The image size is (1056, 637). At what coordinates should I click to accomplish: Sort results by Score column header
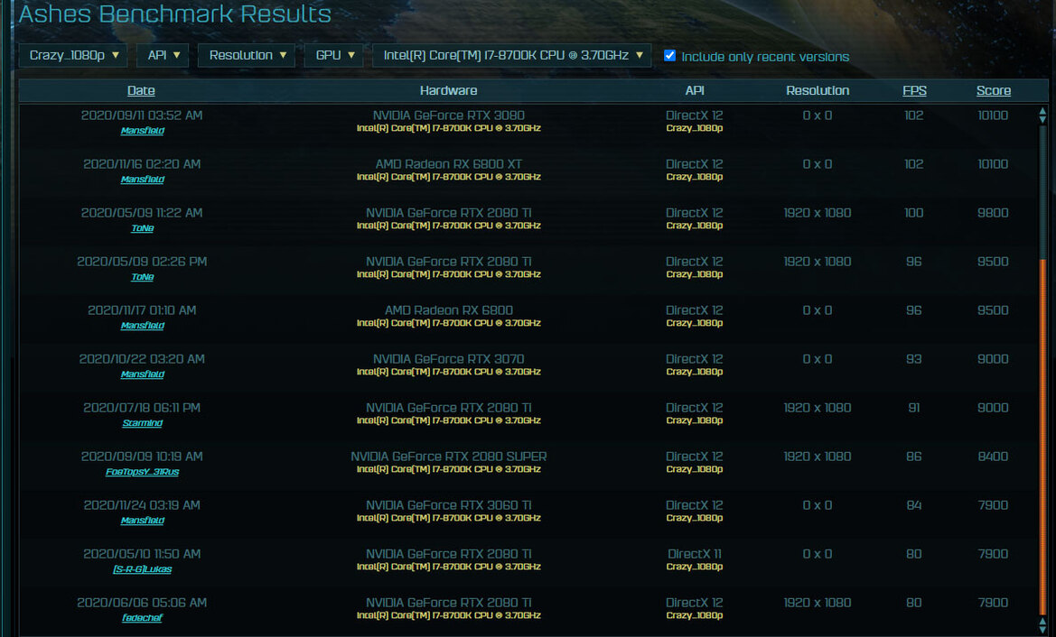[994, 90]
